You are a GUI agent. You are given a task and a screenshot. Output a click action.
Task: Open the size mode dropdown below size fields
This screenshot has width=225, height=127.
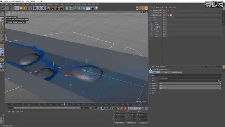(x=131, y=123)
